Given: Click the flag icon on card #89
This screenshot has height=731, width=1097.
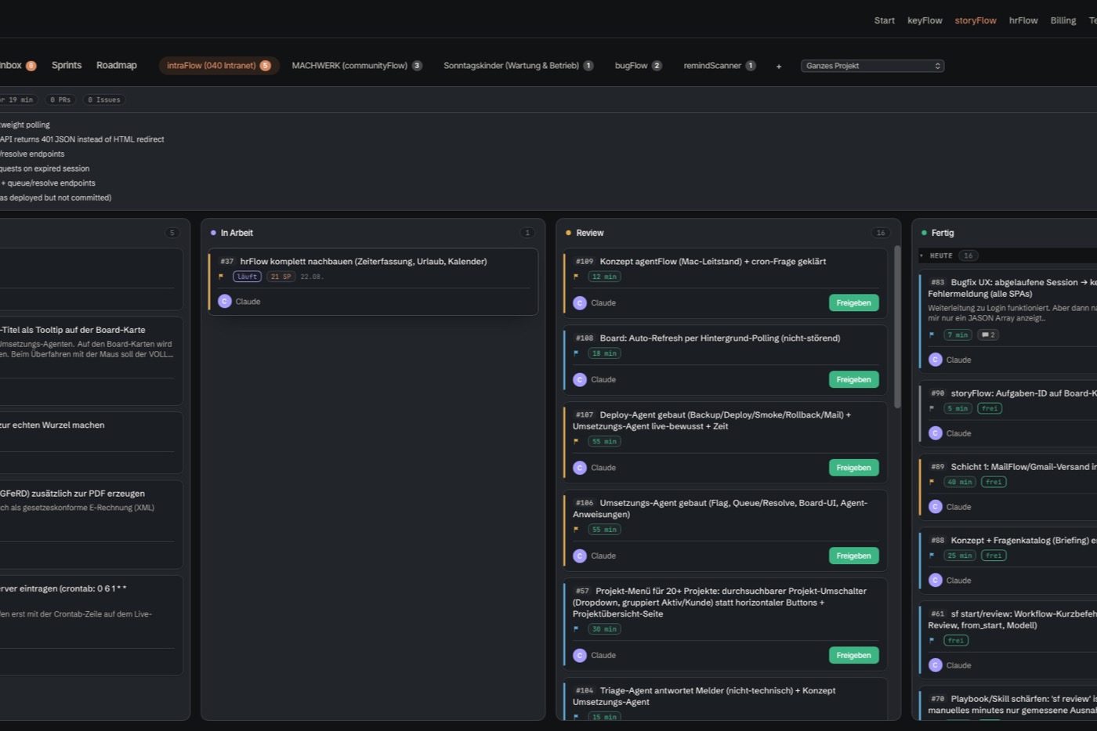Looking at the screenshot, I should (x=932, y=482).
